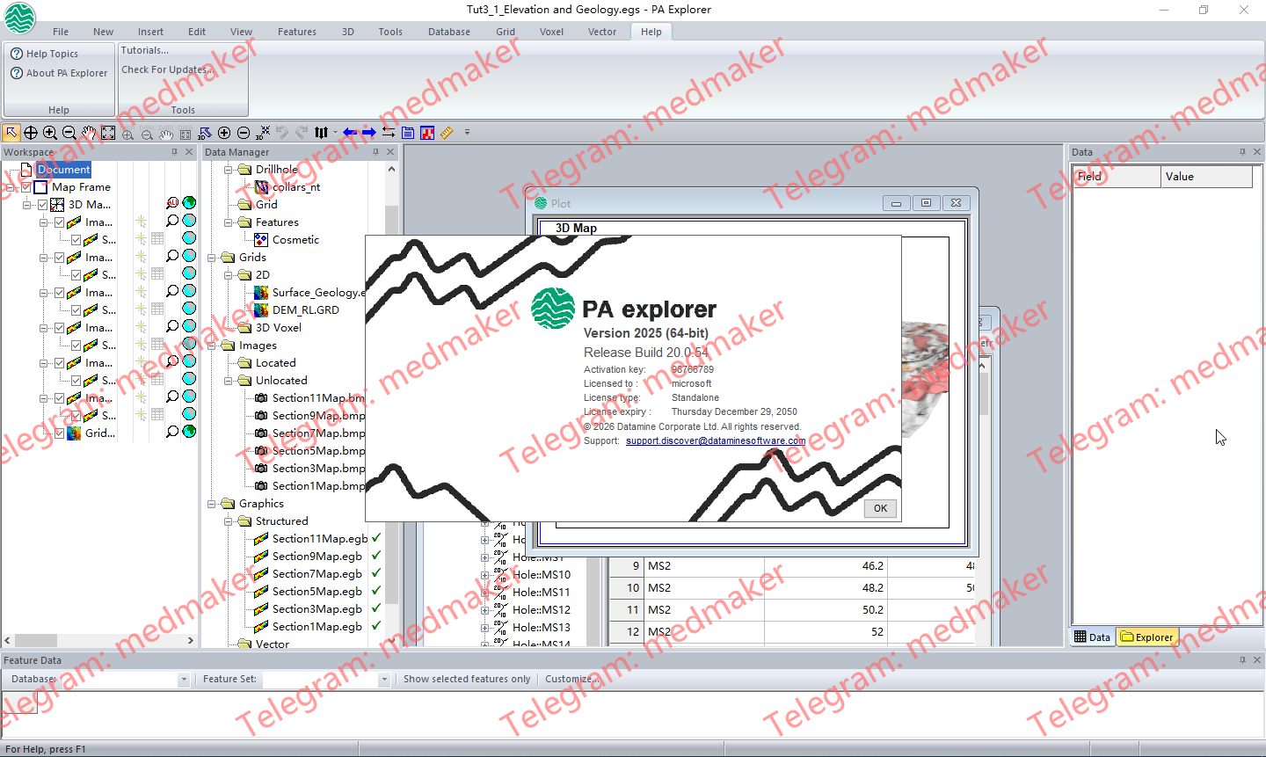The height and width of the screenshot is (757, 1266).
Task: Select the zoom out magnifier tool
Action: tap(69, 133)
